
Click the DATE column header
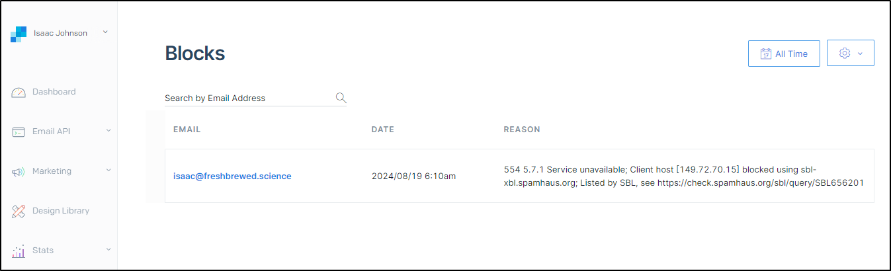click(382, 130)
